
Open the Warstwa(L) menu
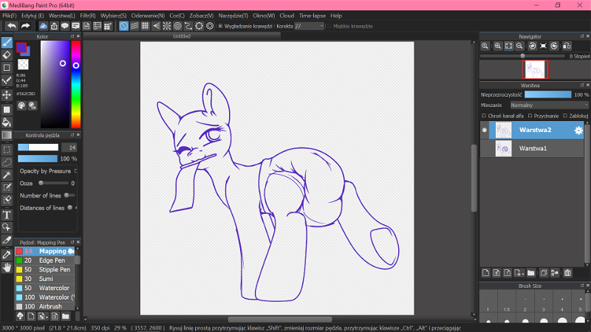click(62, 15)
